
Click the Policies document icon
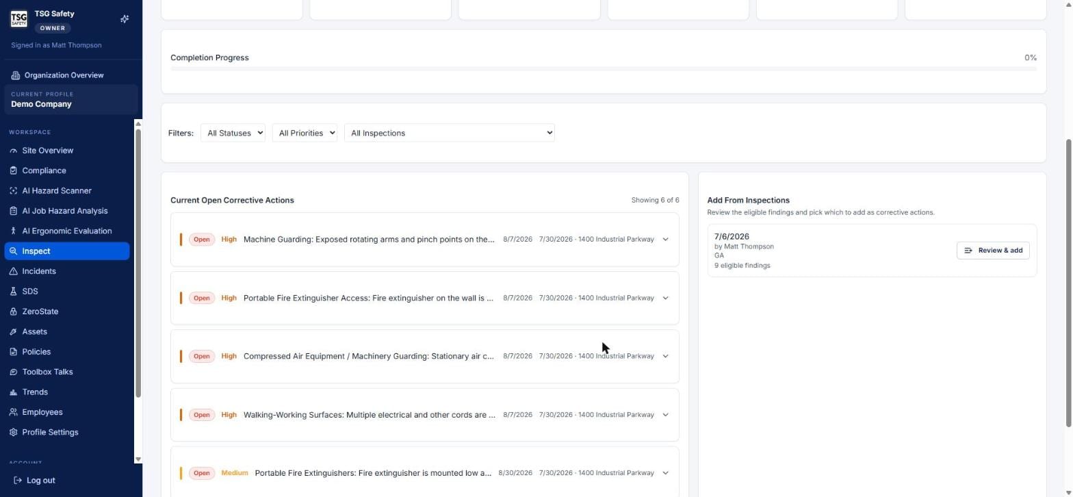14,352
